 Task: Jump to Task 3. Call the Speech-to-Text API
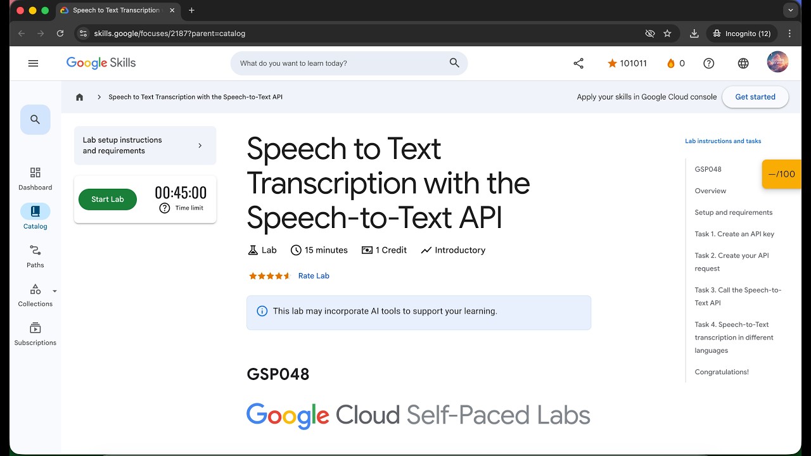(x=738, y=296)
